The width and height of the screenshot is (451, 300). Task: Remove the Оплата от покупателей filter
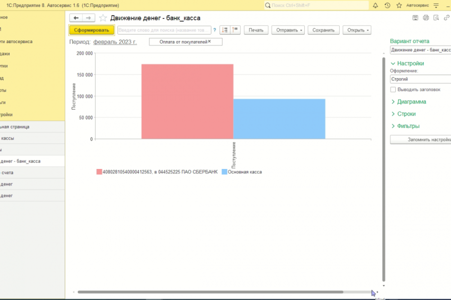pos(209,41)
